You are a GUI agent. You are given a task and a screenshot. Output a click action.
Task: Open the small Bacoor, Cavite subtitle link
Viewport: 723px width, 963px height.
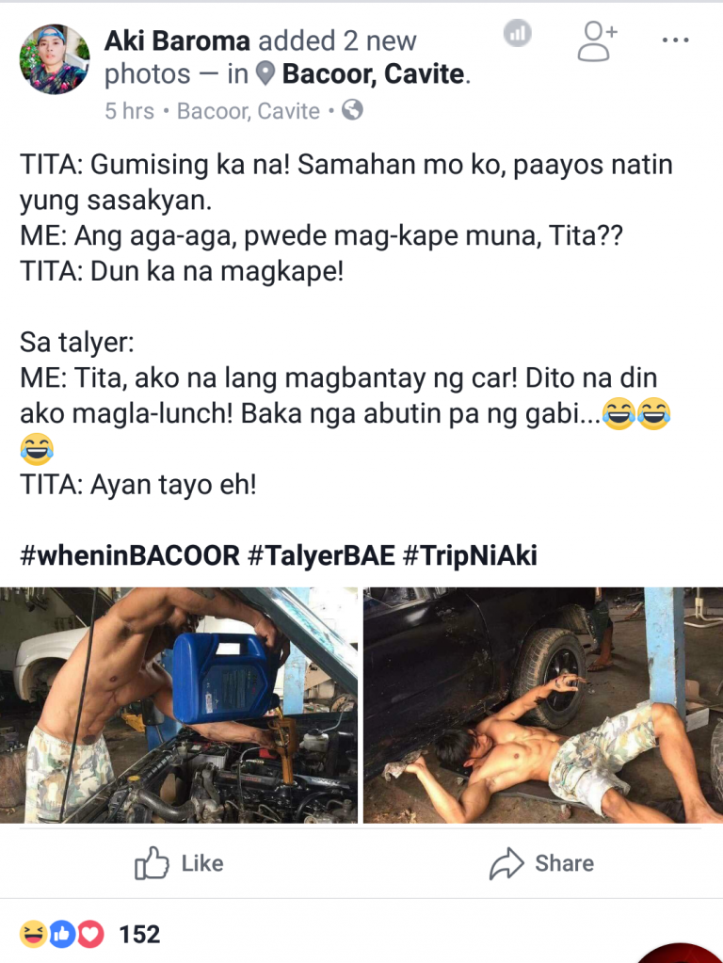tap(249, 111)
